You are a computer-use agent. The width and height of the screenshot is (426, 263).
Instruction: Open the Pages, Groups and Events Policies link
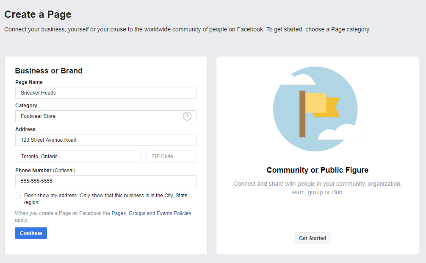pos(151,213)
